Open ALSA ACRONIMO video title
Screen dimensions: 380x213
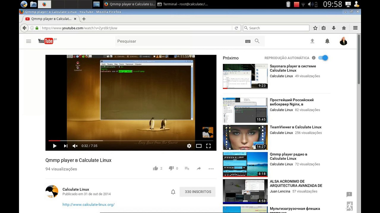tap(296, 183)
